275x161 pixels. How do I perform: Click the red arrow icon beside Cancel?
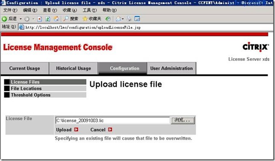point(110,129)
